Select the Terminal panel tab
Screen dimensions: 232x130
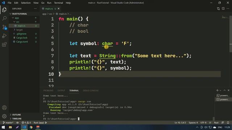coord(74,91)
